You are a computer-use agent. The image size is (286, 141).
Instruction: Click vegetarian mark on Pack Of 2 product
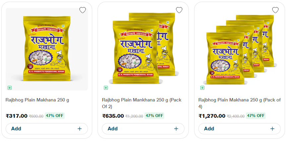pos(106,88)
